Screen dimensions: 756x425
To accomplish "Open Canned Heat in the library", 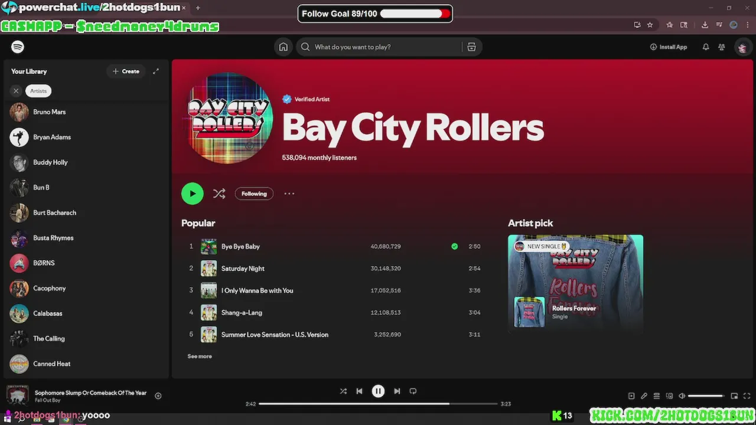I will 86,364.
